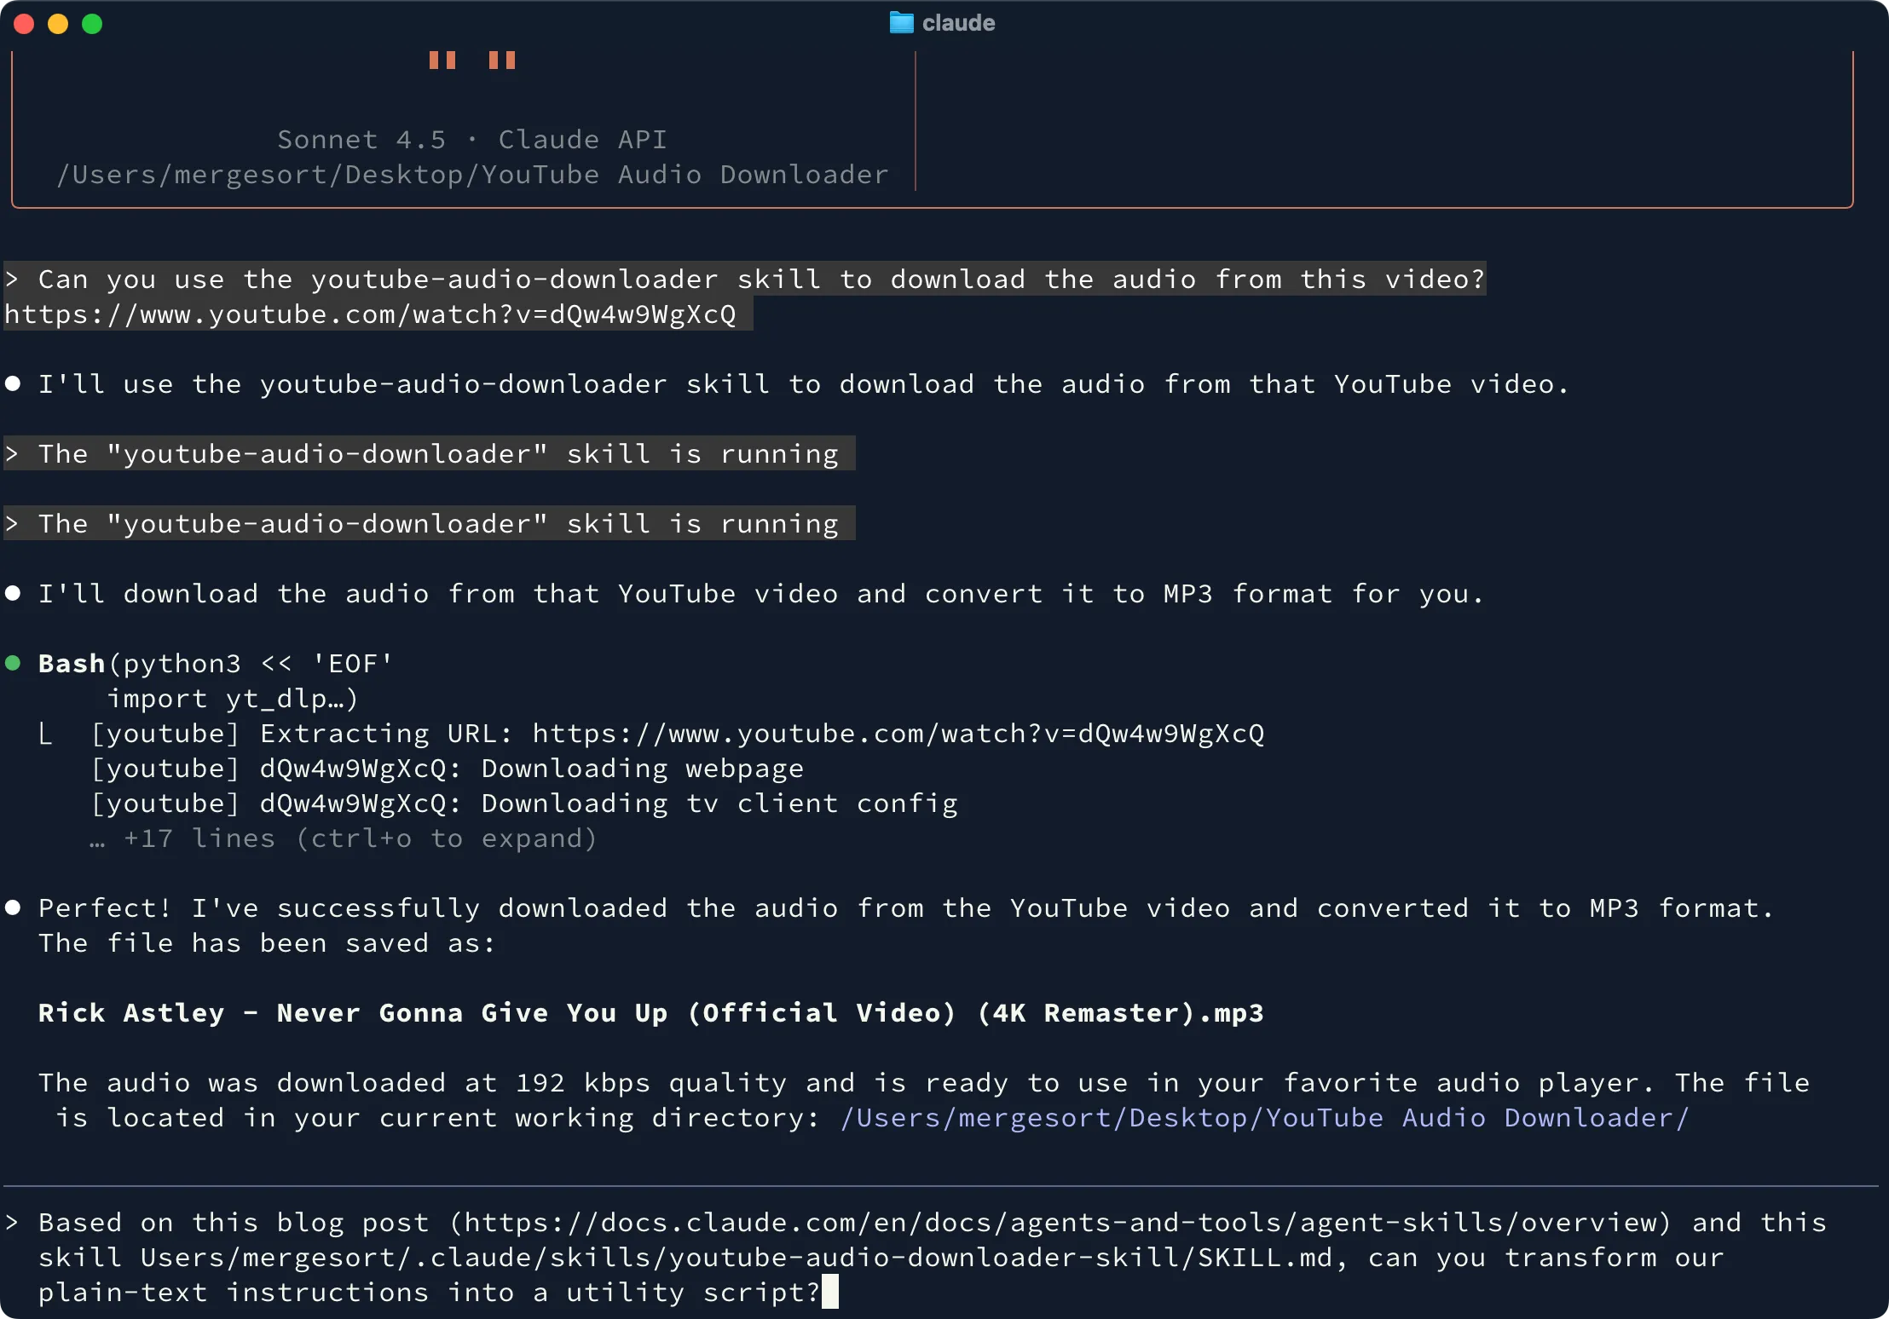Click the orange Claude Code logo mark

point(472,60)
